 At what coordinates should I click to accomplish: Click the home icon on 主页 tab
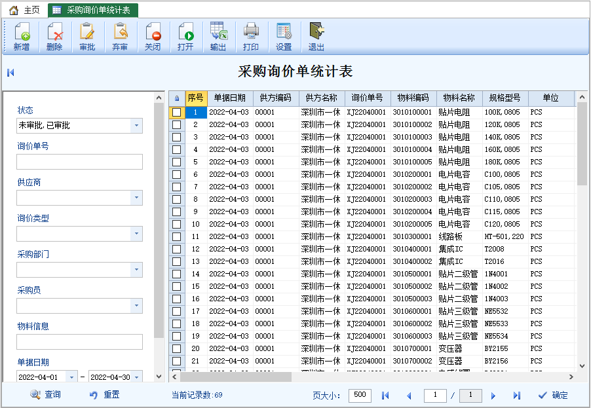click(14, 10)
